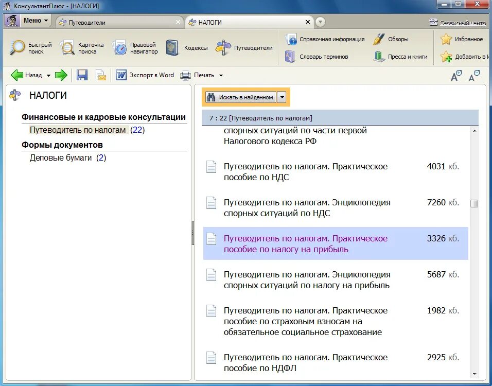This screenshot has height=386, width=492.
Task: Go forward with green right arrow
Action: (61, 75)
